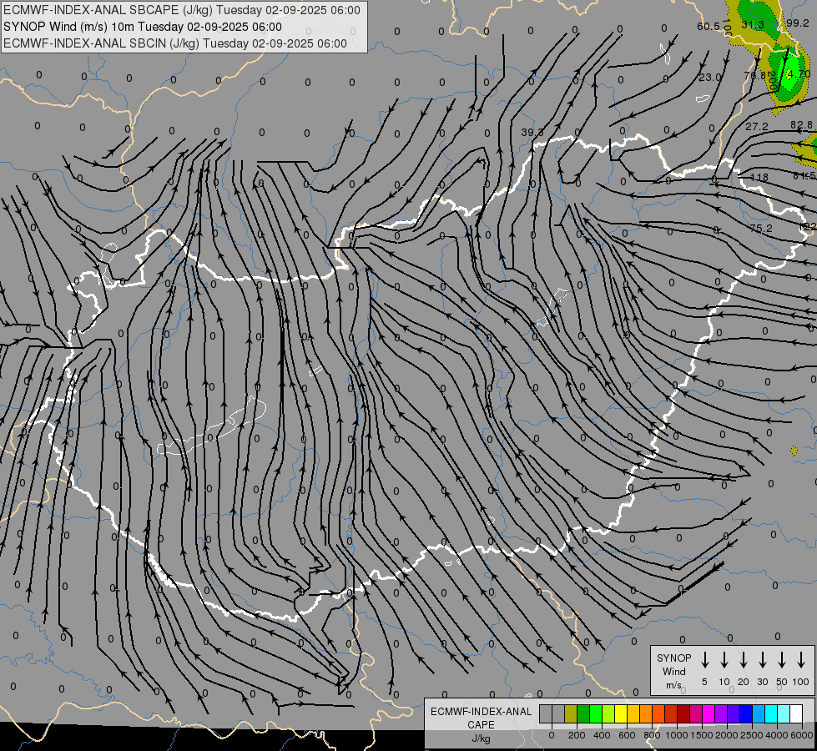Click the SBCIN header line
Screen dimensions: 817x751
175,43
